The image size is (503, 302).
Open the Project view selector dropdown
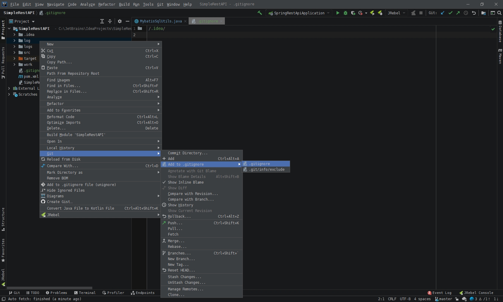point(22,21)
